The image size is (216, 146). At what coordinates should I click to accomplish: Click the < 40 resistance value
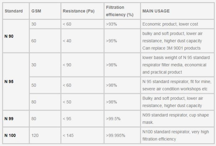[67, 40]
